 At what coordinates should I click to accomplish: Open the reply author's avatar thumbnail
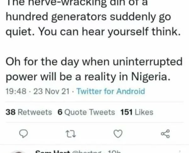click(19, 152)
